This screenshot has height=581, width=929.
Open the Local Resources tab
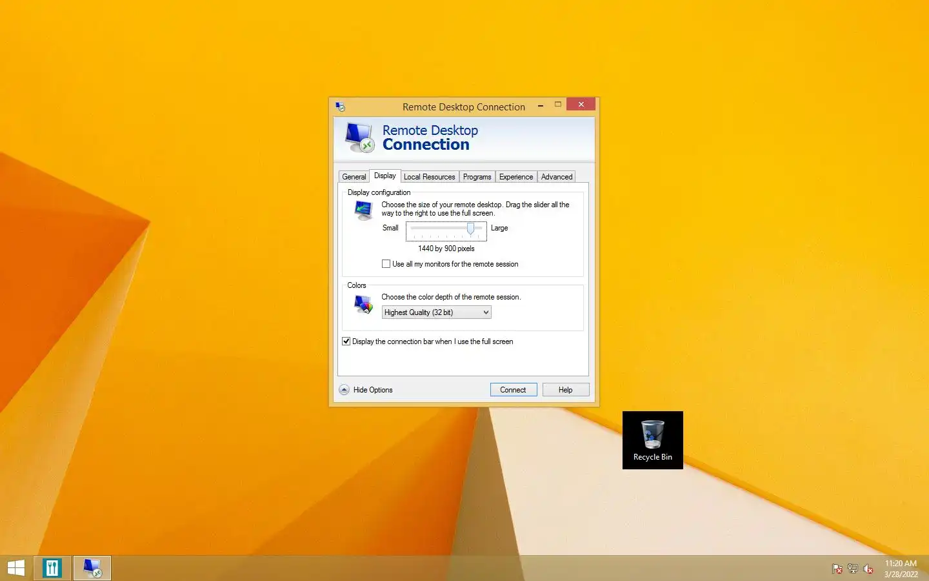430,177
